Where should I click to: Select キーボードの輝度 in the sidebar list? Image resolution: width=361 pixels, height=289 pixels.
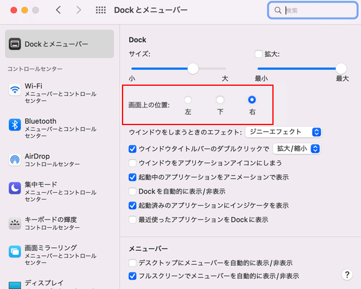tap(59, 223)
